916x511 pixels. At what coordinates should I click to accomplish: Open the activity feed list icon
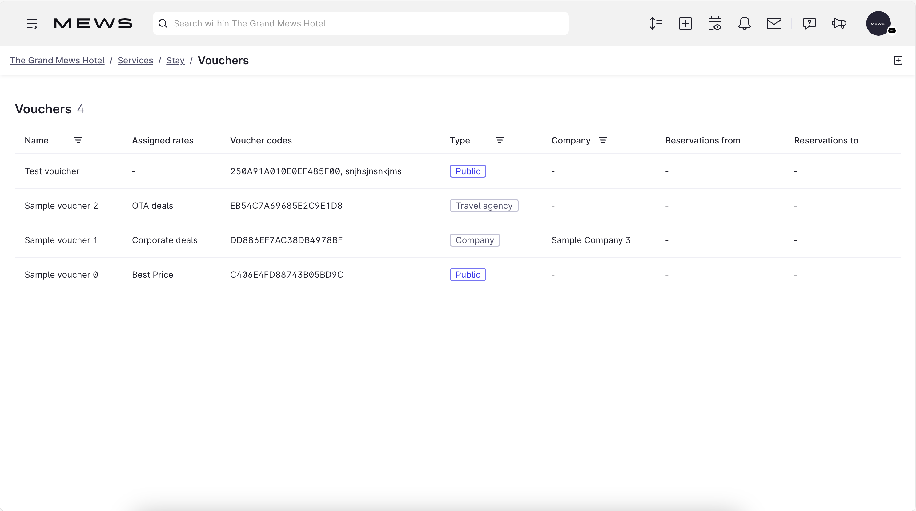(x=656, y=23)
